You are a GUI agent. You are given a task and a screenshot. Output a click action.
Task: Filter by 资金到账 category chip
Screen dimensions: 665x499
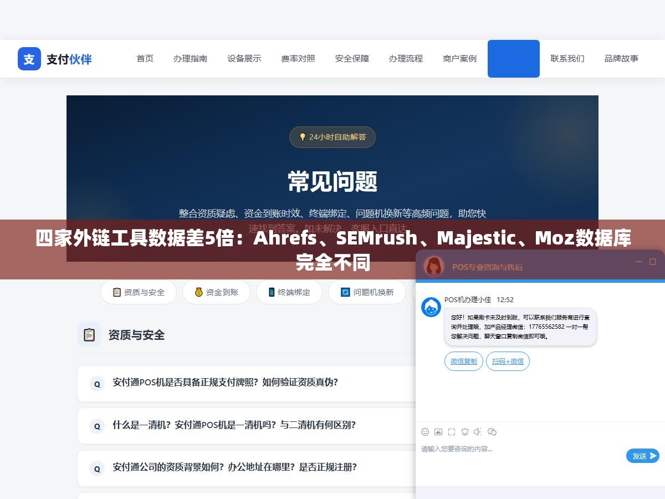pyautogui.click(x=216, y=292)
